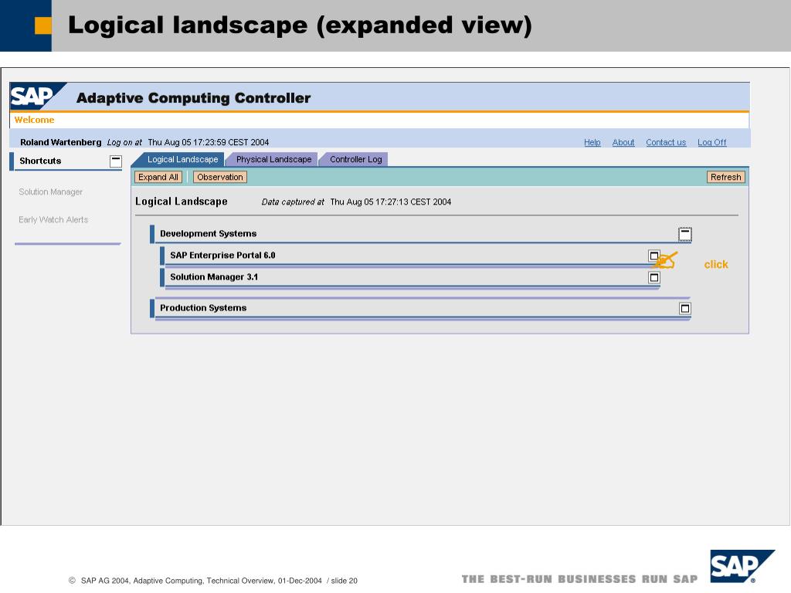The width and height of the screenshot is (791, 593).
Task: Select the Production Systems label
Action: (x=203, y=307)
